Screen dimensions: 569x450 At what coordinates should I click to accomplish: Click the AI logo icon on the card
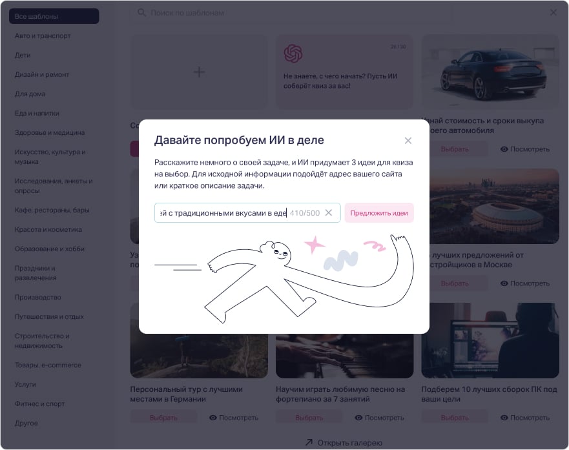coord(293,54)
